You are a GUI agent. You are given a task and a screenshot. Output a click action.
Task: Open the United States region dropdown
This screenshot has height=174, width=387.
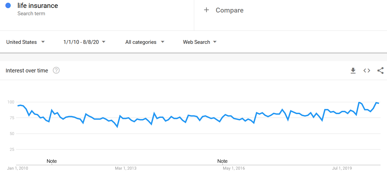[x=25, y=42]
